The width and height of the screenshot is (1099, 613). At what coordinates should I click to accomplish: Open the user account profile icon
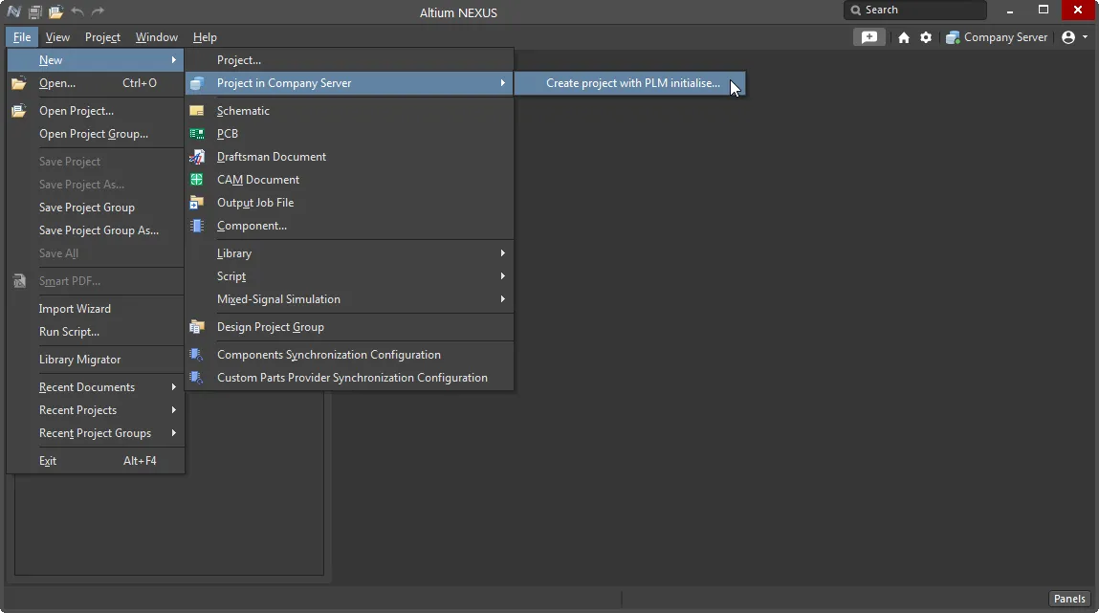tap(1068, 37)
